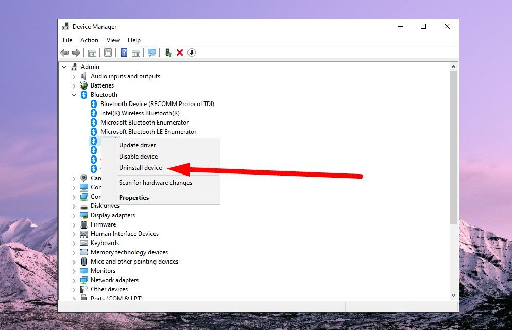Collapse the Admin root node chevron
The image size is (512, 330).
[x=64, y=66]
